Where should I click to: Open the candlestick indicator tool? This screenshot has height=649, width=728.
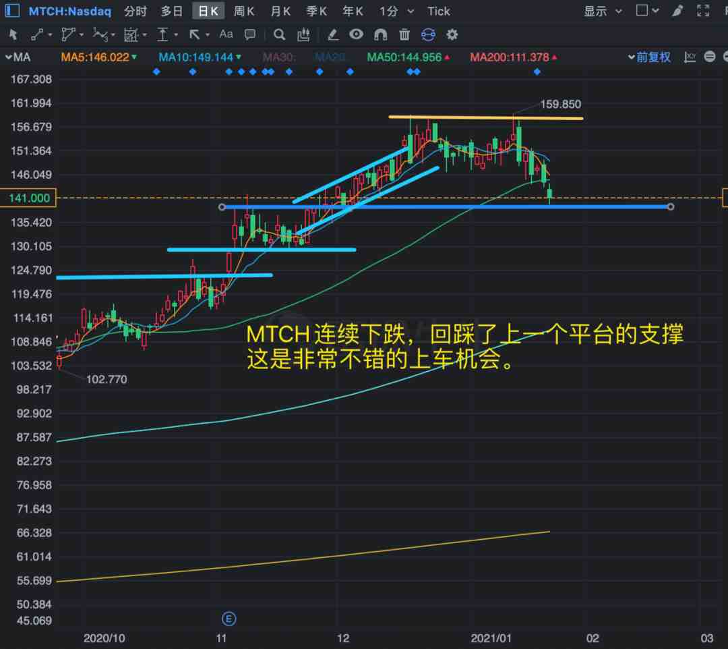(303, 34)
